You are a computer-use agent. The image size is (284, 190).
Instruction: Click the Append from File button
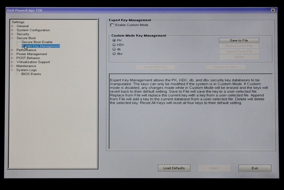(x=239, y=51)
